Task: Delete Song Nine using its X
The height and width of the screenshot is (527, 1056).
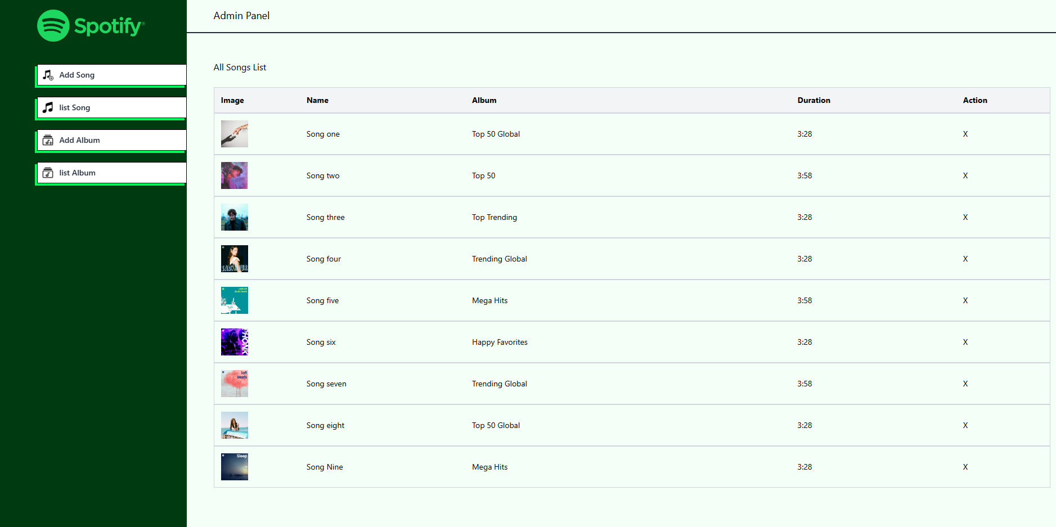Action: (965, 467)
